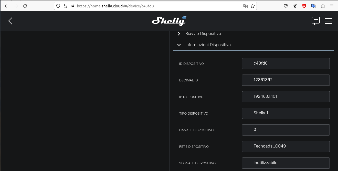Click the Tipo Dispositivo field Shelly 1
338x171 pixels.
click(286, 113)
